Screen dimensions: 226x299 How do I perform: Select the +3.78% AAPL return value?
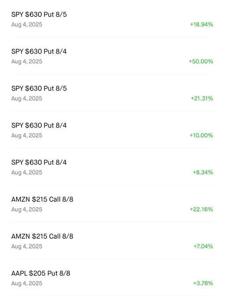(x=203, y=283)
